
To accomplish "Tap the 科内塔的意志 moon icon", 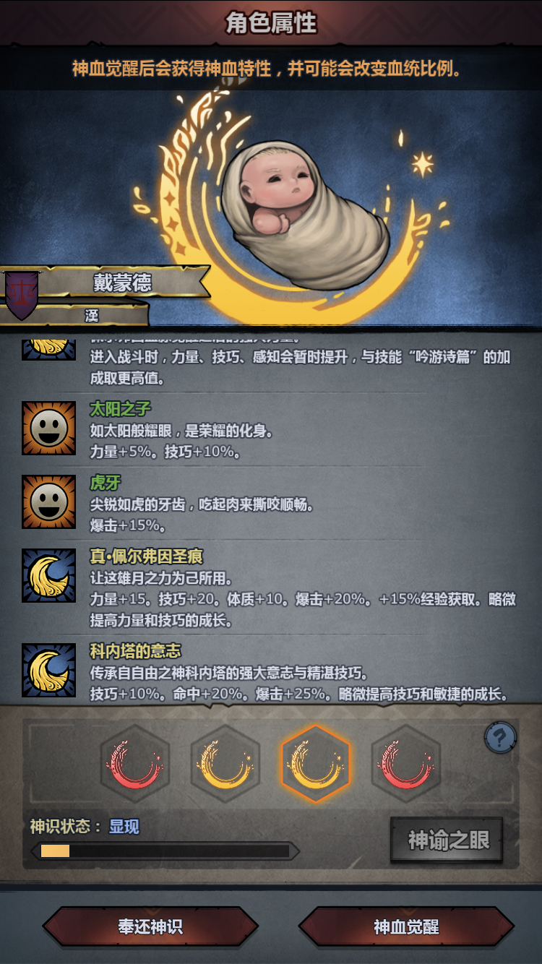I will click(48, 671).
